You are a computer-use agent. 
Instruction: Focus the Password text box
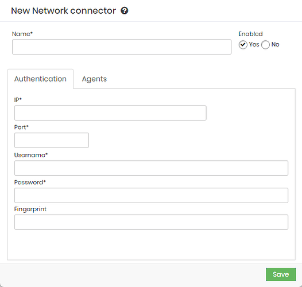(x=151, y=195)
